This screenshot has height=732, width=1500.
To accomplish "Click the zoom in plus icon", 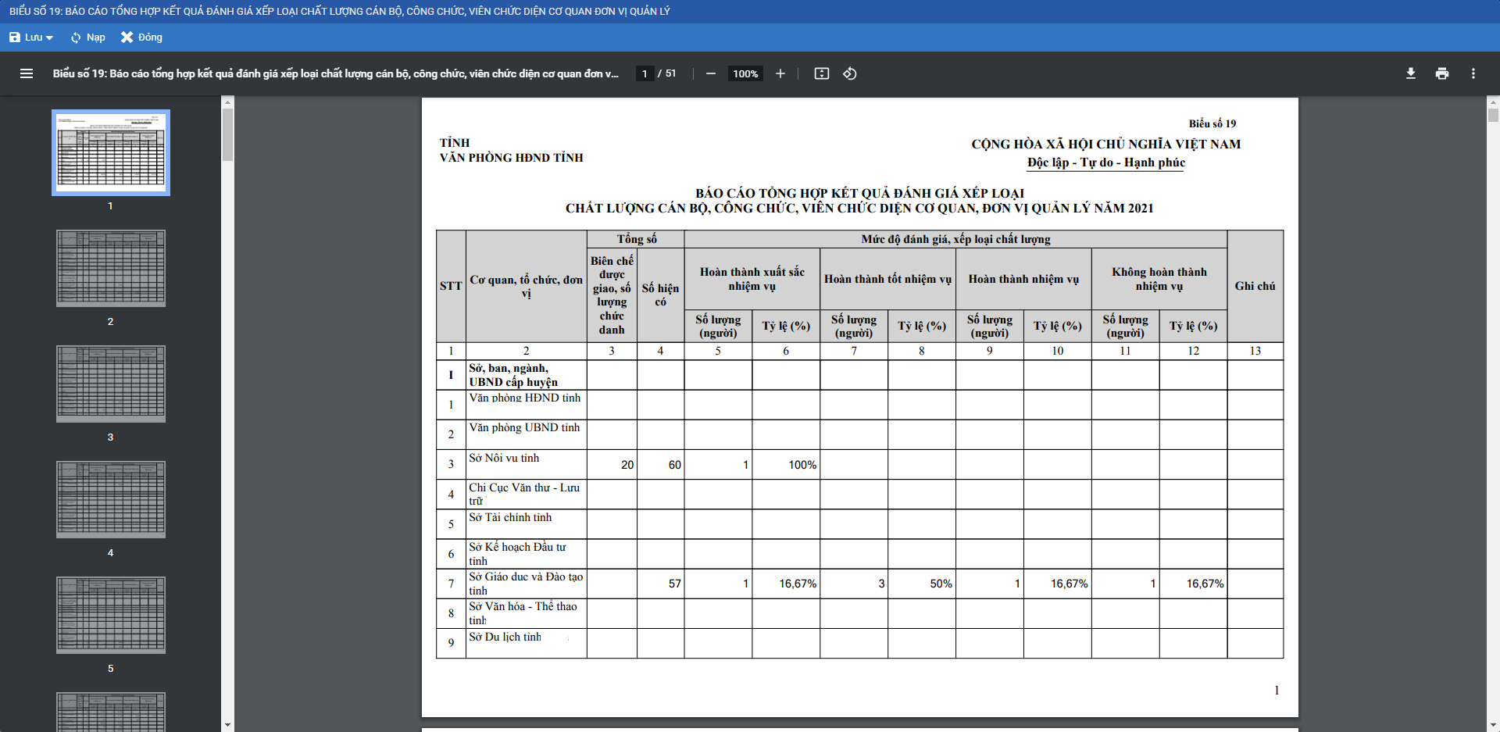I will 780,73.
